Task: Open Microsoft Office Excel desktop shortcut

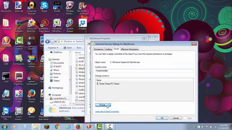Action: coord(57,26)
